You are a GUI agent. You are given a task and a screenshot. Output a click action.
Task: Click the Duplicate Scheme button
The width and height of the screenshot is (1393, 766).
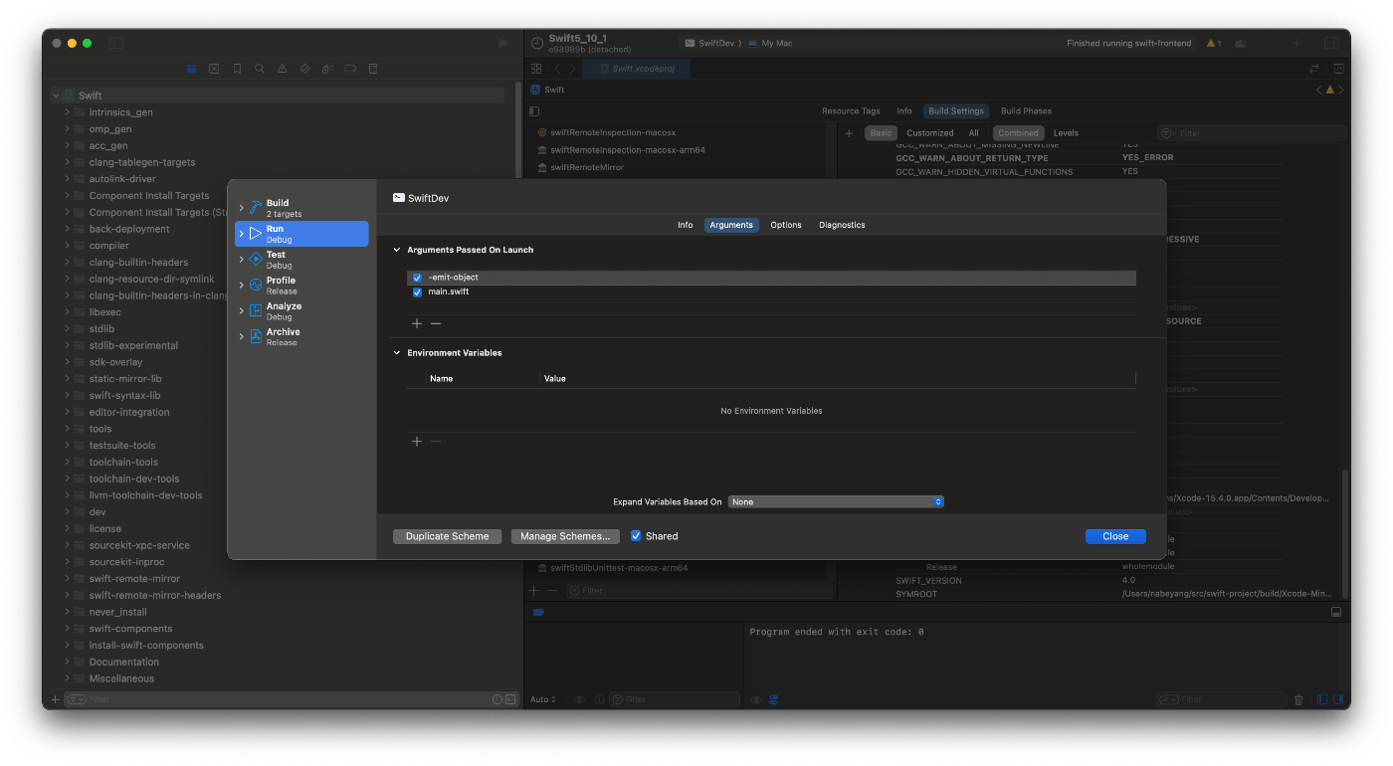click(448, 536)
